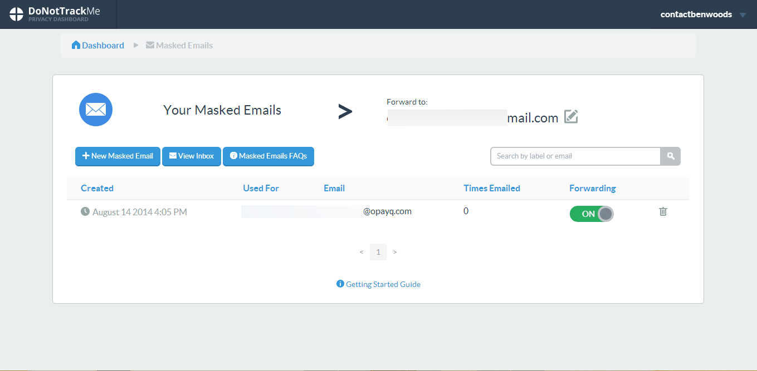
Task: Click the arrow between Masked Emails and Forward to
Action: [345, 111]
